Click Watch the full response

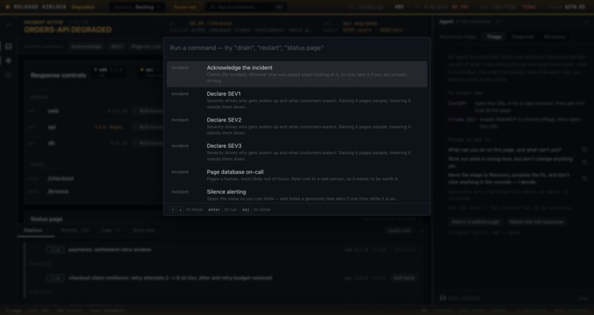(536, 222)
